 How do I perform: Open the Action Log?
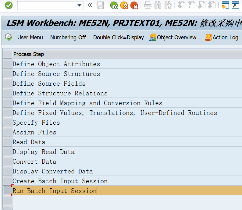(222, 37)
